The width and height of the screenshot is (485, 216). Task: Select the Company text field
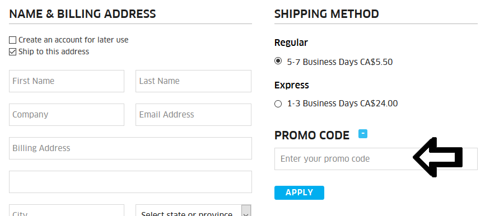click(x=67, y=115)
